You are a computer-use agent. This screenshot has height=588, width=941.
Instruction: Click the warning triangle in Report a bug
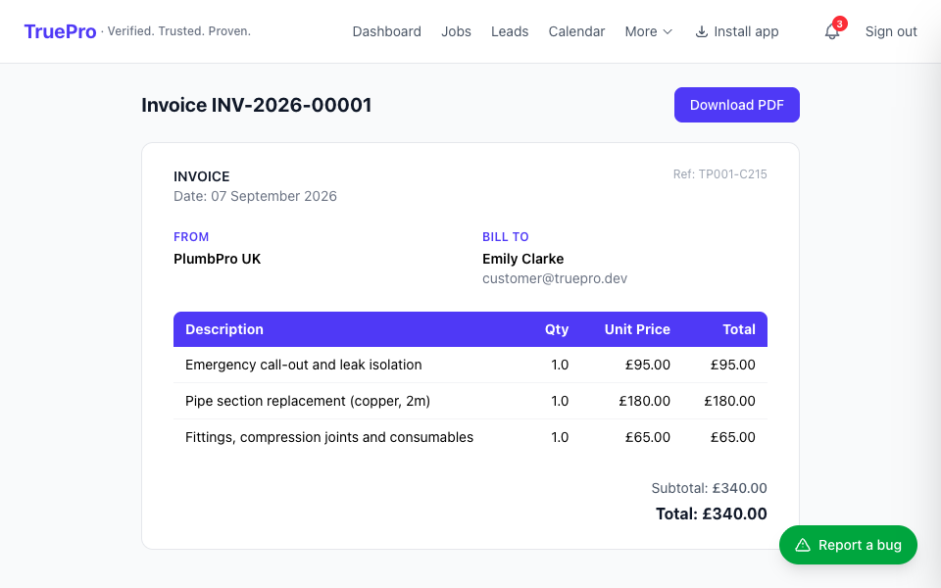click(x=803, y=545)
